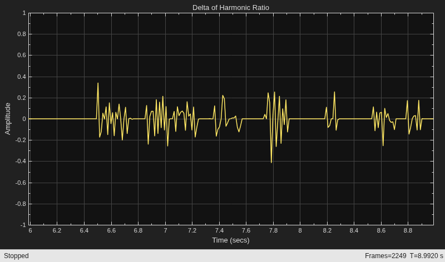Click the x-axis tick label 8
Screen dimensions: 445x262
[300, 230]
